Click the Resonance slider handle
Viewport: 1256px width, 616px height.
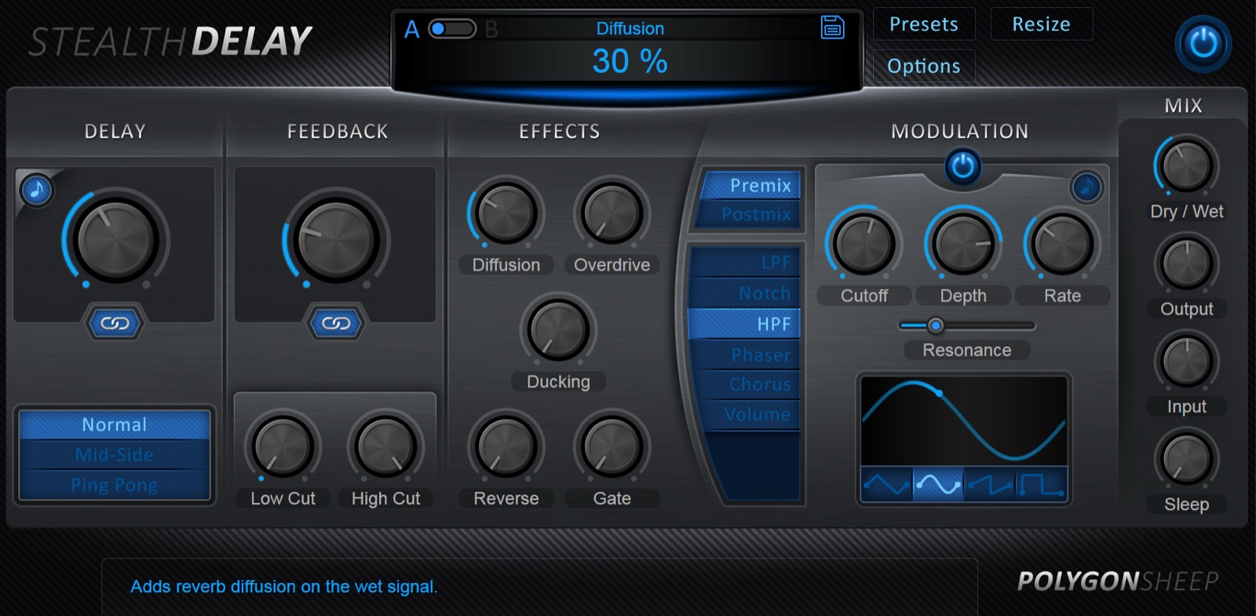pyautogui.click(x=935, y=325)
